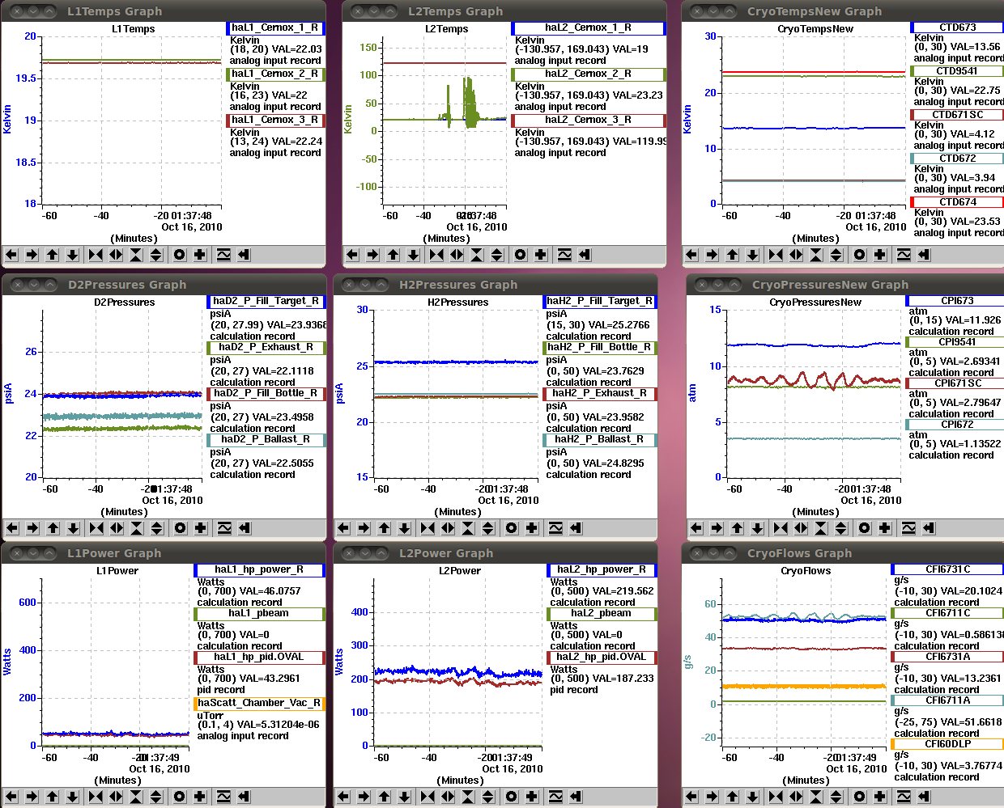Image resolution: width=1004 pixels, height=808 pixels.
Task: Click hourglass vertical-zoom icon in L2Temps Graph toolbar
Action: click(477, 255)
